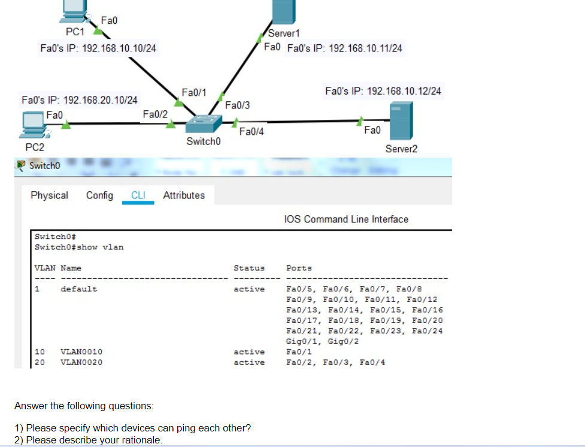Select the PC2 computer icon
This screenshot has width=585, height=447.
(35, 125)
